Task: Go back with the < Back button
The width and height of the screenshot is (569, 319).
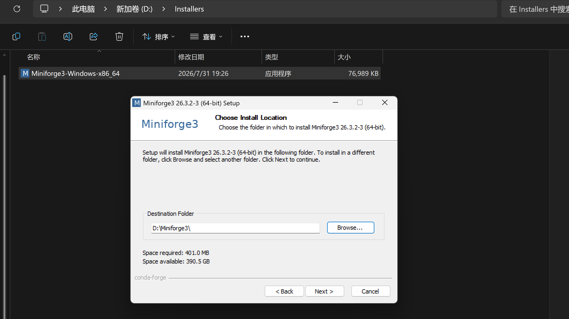Action: pyautogui.click(x=284, y=291)
